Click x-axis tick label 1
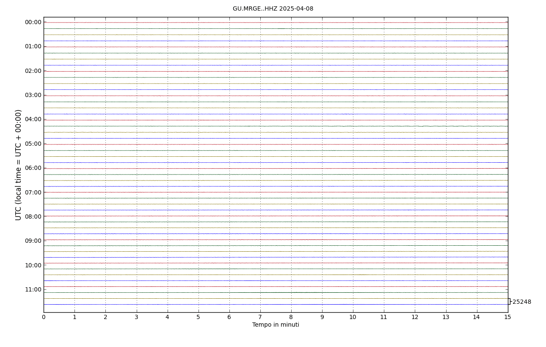546x347 pixels. click(74, 317)
